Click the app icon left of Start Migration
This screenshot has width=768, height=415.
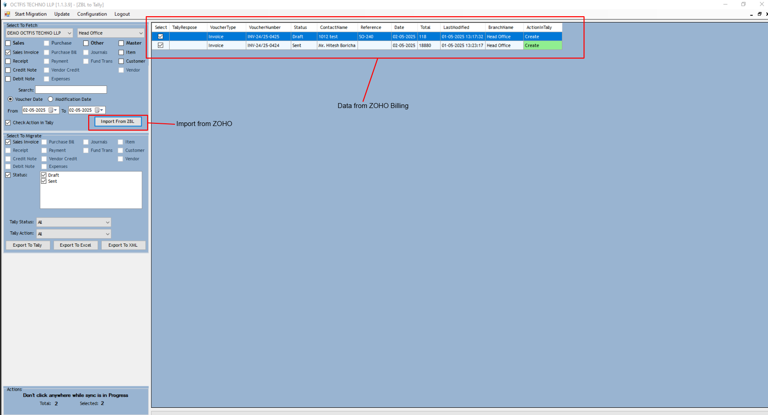7,14
